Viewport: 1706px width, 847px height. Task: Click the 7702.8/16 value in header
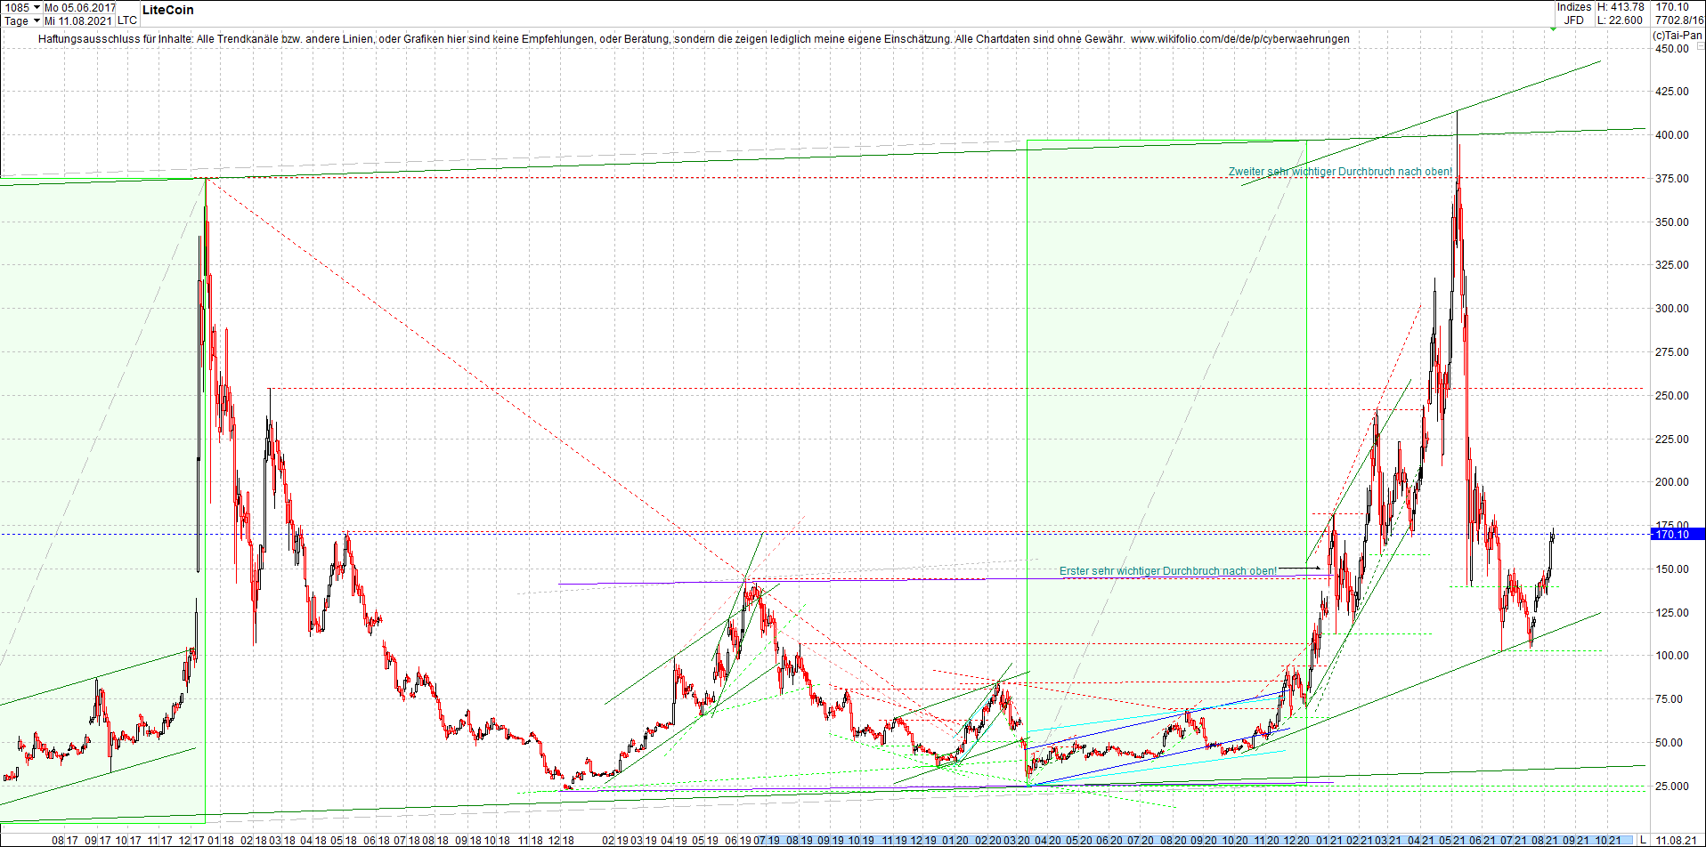click(1679, 20)
